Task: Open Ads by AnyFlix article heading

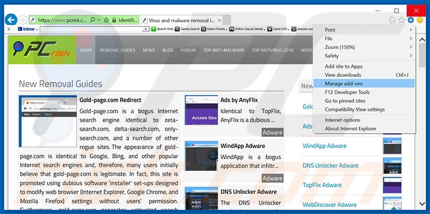Action: 239,100
